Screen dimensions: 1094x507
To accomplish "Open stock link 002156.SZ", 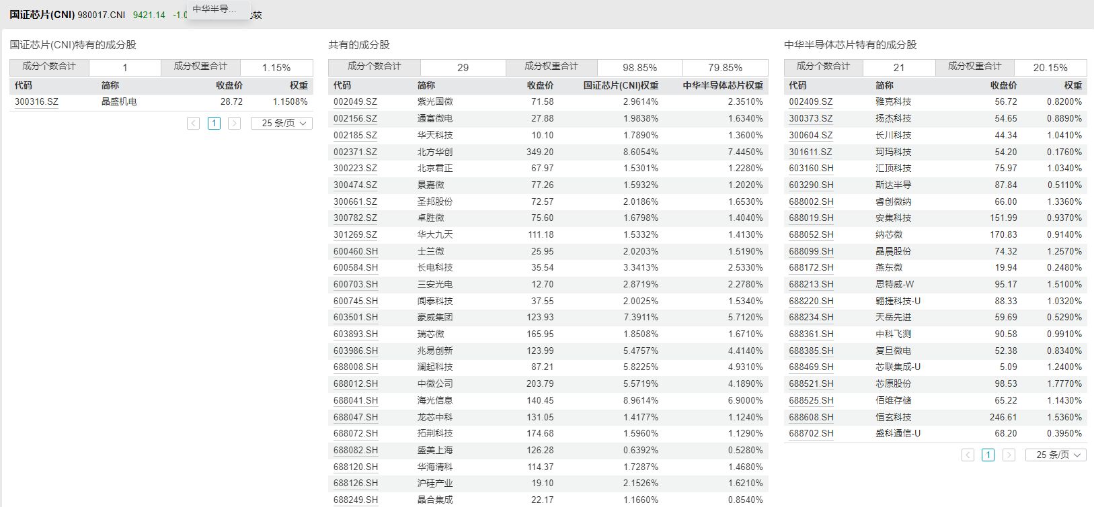I will tap(355, 119).
